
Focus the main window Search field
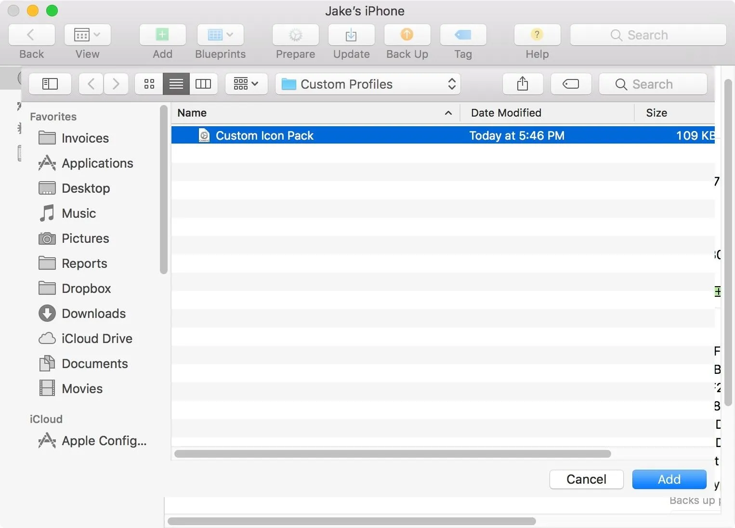coord(648,35)
